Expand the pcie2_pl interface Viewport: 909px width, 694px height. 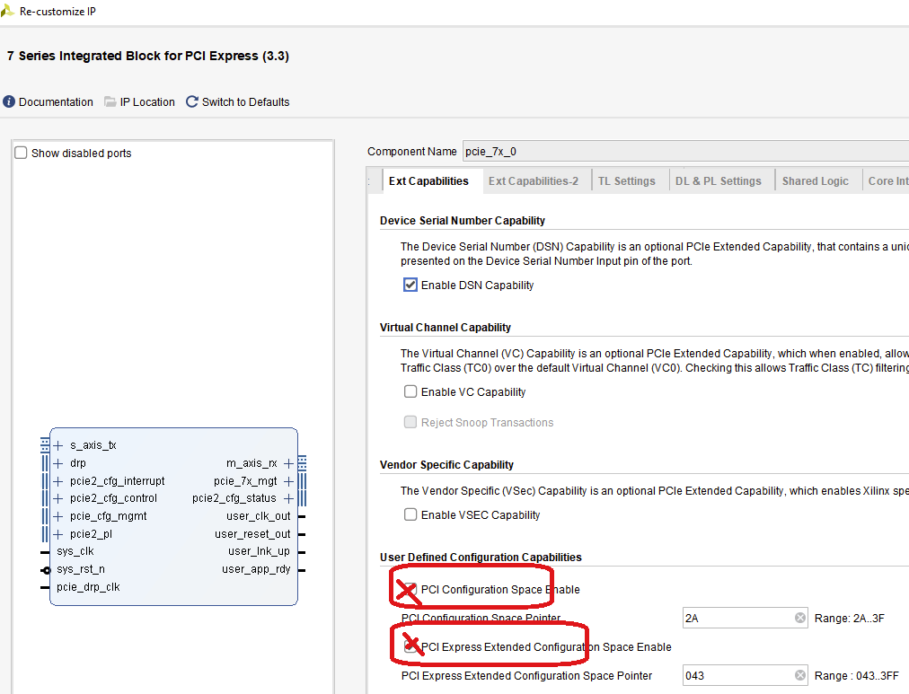click(x=58, y=534)
